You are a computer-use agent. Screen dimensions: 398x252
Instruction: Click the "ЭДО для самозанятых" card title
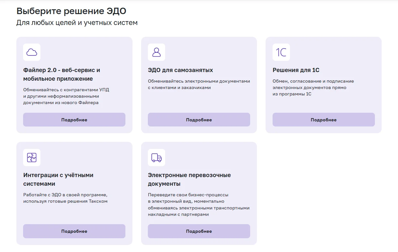point(180,70)
